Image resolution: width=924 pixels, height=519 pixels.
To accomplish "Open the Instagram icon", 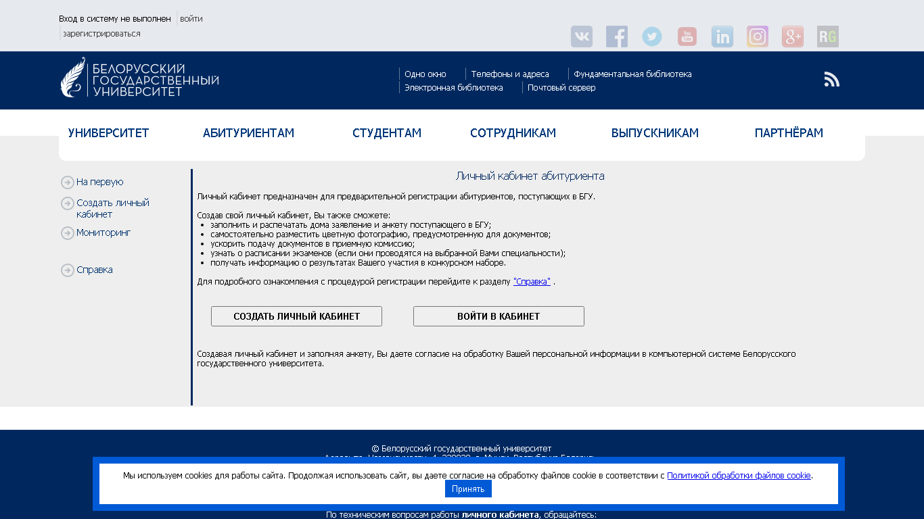I will (758, 36).
